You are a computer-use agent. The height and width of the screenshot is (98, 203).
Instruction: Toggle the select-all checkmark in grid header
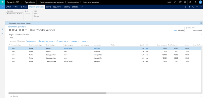point(9,45)
